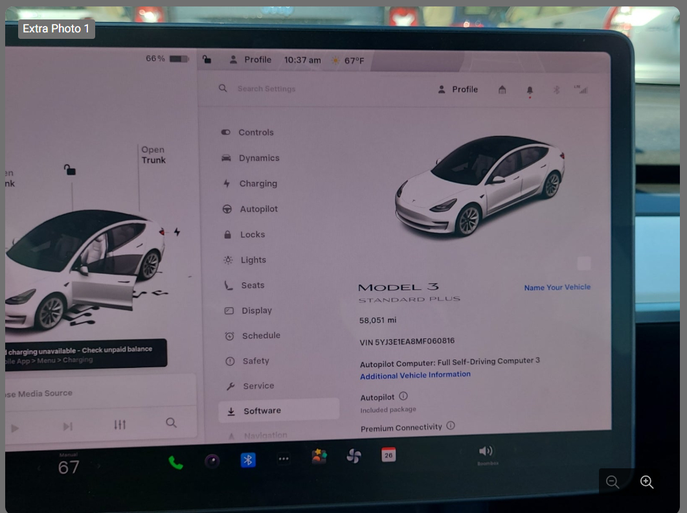Open the three-dot app launcher

click(x=284, y=459)
